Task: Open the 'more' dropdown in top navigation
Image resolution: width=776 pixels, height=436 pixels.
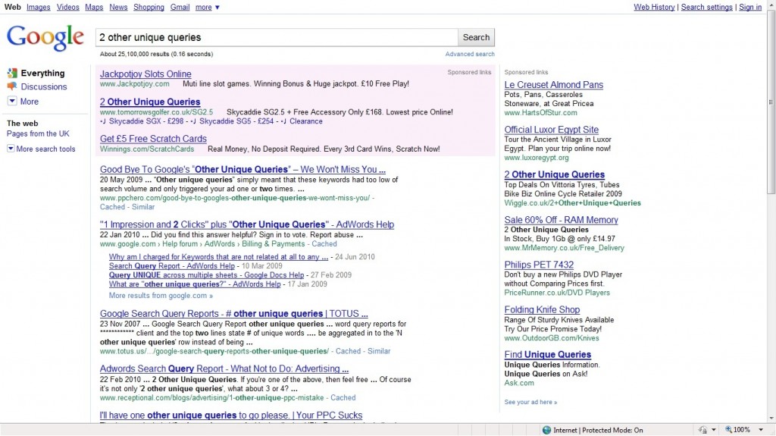Action: (x=207, y=8)
